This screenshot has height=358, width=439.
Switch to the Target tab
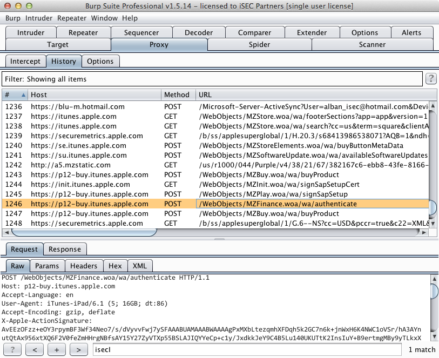[58, 44]
